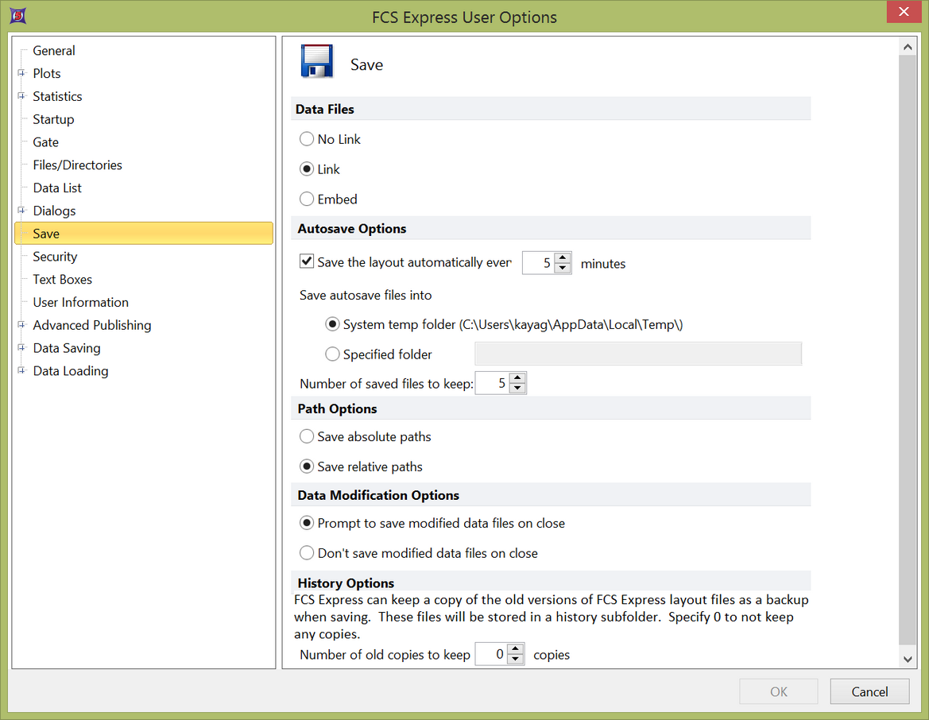
Task: Click the FCS Express app icon in title bar
Action: click(14, 16)
